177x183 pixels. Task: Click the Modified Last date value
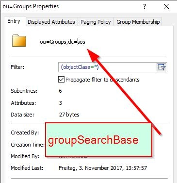pyautogui.click(x=103, y=168)
